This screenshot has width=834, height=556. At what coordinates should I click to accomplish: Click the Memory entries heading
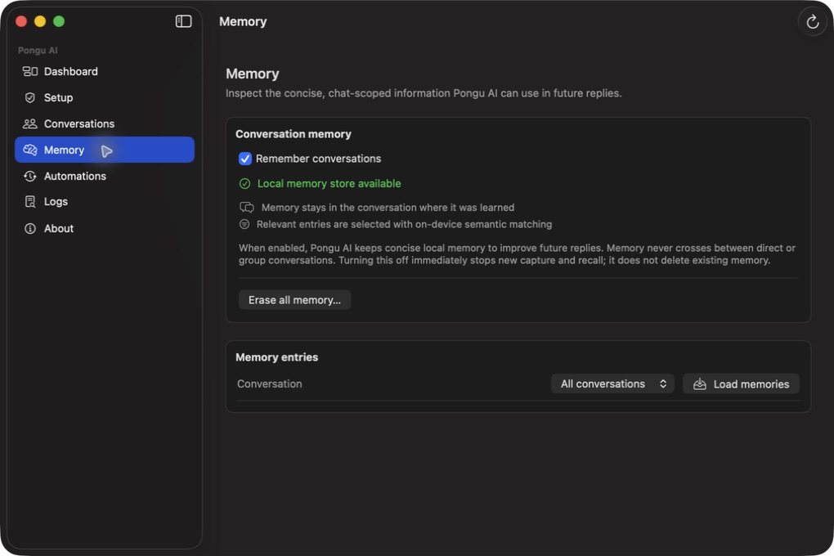(276, 357)
